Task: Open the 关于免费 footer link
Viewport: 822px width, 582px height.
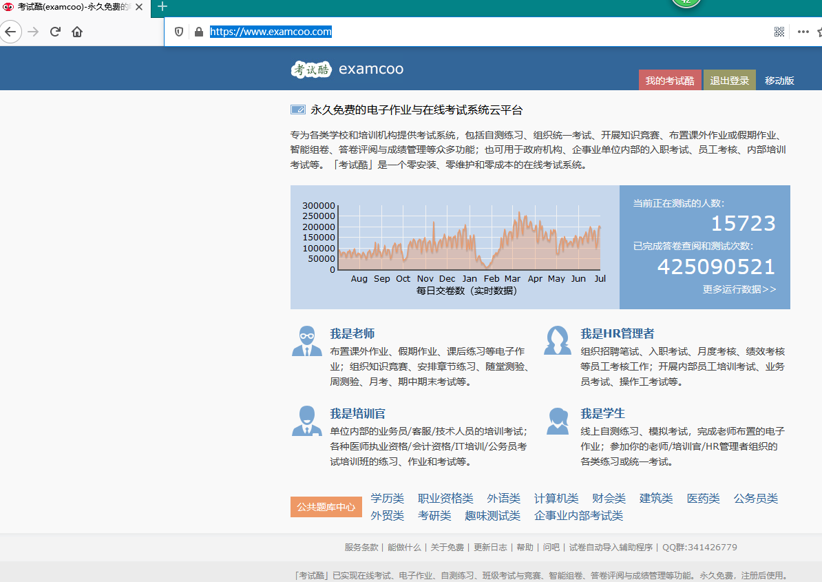Action: point(447,548)
